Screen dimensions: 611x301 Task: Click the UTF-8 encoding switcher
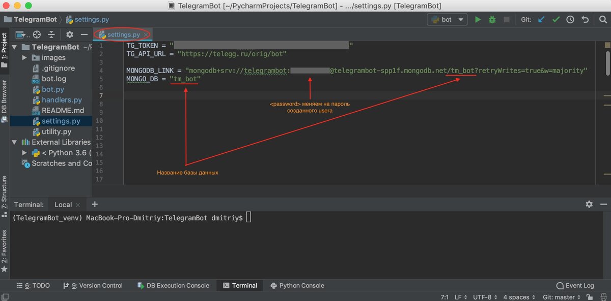pyautogui.click(x=482, y=296)
